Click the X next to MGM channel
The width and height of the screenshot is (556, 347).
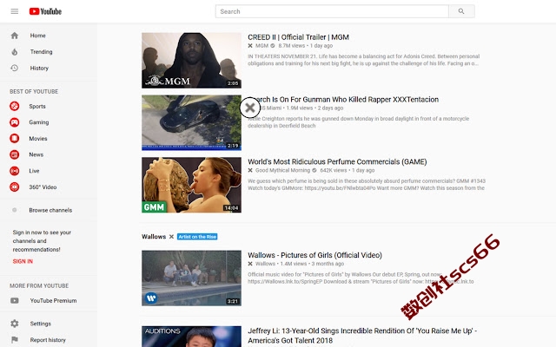(250, 46)
